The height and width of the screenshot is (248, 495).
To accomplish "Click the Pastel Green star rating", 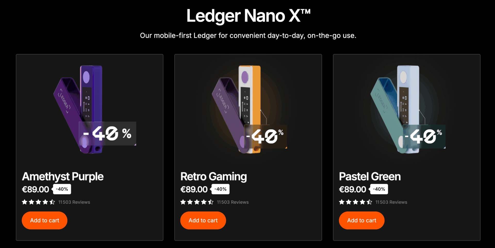I will (x=356, y=202).
